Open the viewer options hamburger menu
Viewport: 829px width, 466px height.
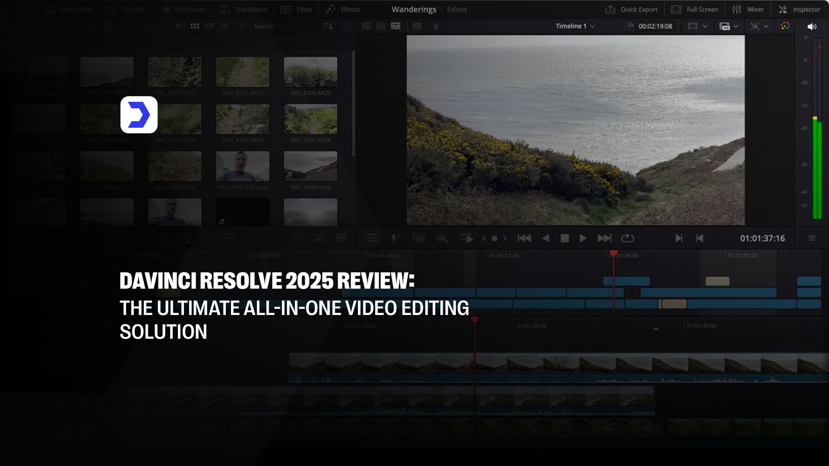click(x=812, y=238)
